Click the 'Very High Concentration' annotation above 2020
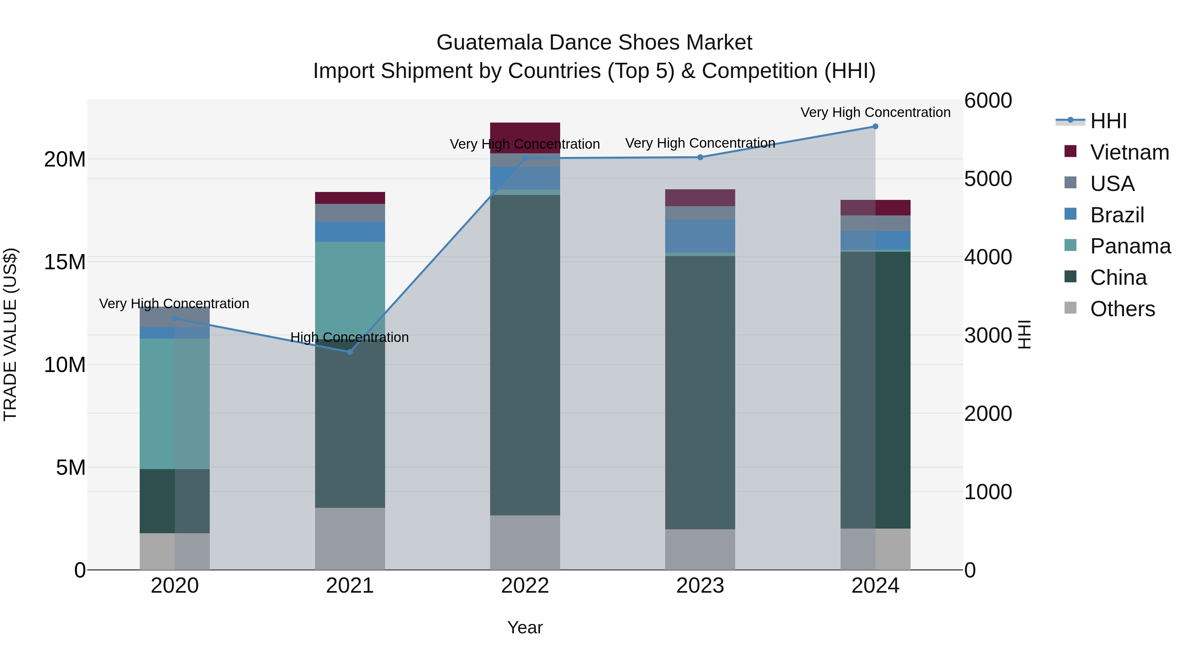Viewport: 1189px width, 669px height. click(174, 304)
